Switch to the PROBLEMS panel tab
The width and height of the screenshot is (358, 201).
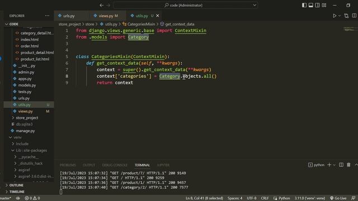pos(68,165)
